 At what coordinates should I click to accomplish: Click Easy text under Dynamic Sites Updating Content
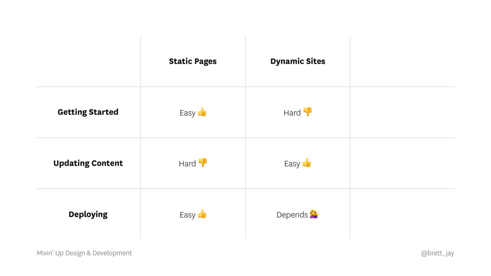click(x=292, y=164)
